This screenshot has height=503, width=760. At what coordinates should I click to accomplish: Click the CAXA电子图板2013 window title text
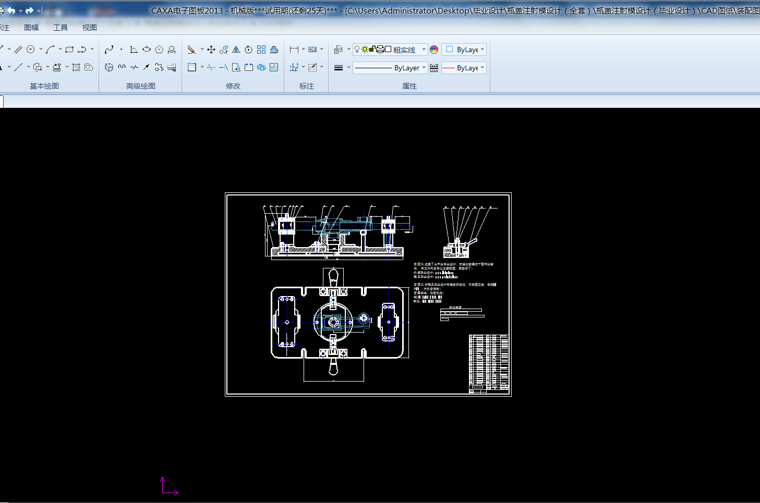(187, 10)
